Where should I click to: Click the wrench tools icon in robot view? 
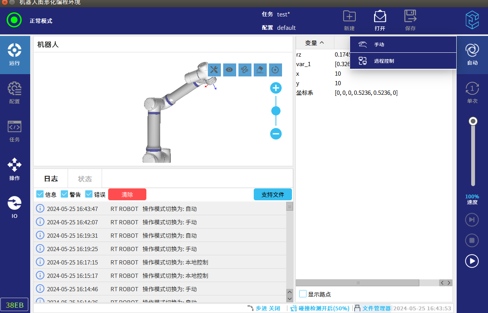pyautogui.click(x=214, y=70)
